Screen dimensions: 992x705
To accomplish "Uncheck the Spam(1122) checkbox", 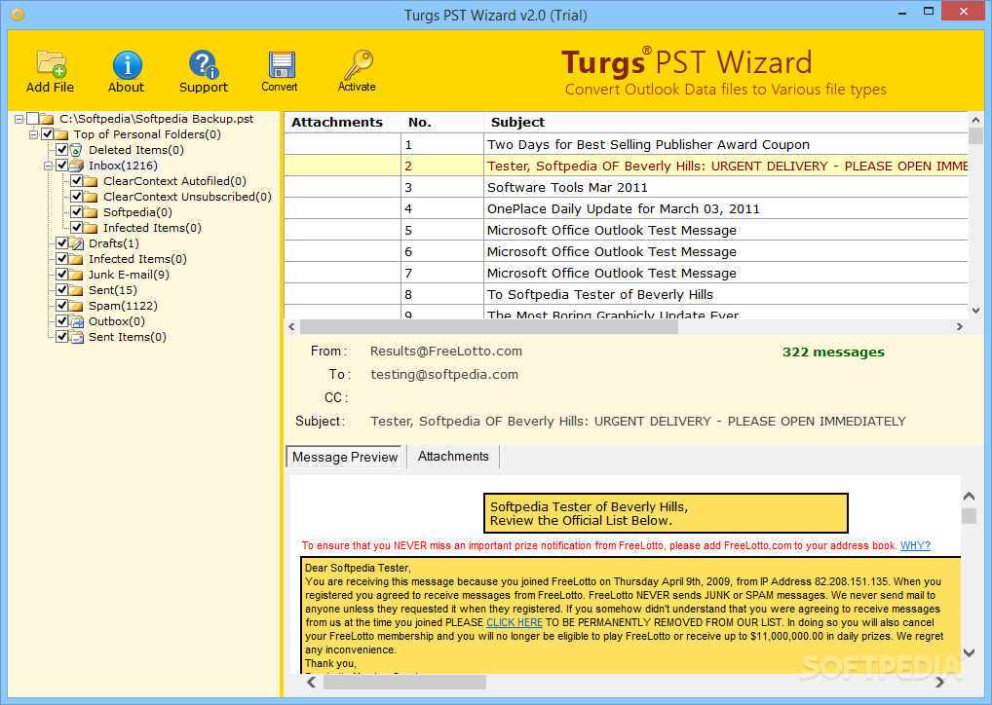I will point(62,306).
